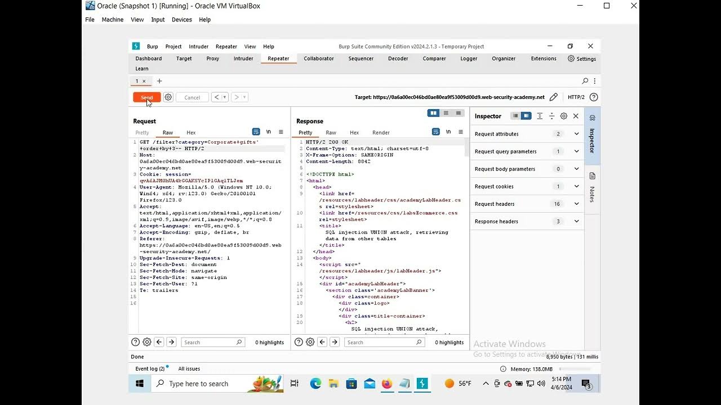Screen dimensions: 721x405
Task: Open All issues link
Action: coord(189,368)
